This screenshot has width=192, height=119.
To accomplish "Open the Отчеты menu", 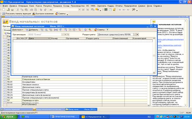I will click(119, 6).
